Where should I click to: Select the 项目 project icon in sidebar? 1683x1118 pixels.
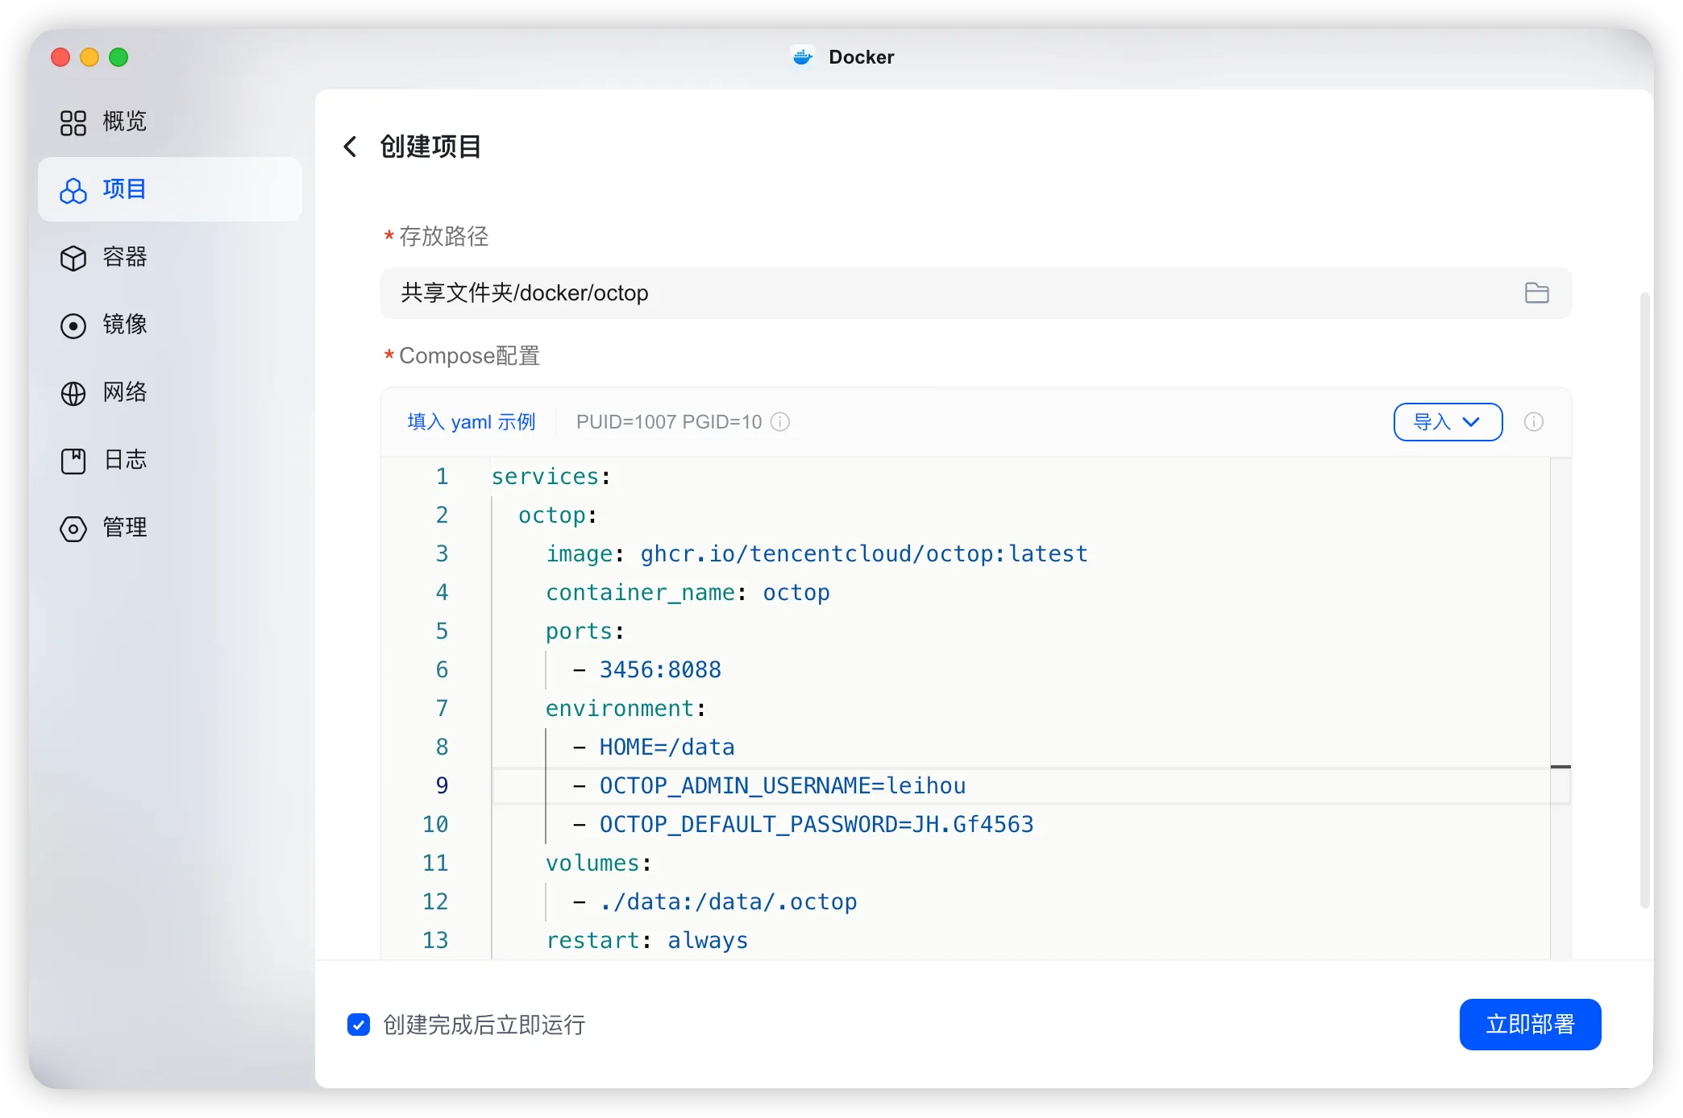73,190
